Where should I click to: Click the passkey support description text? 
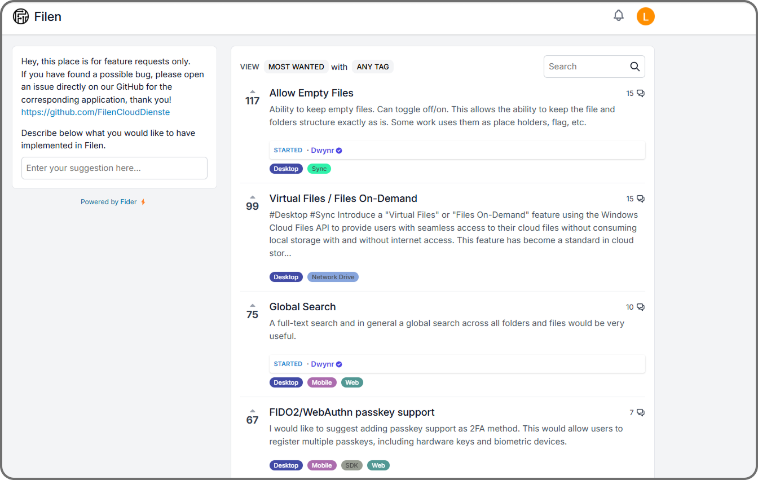click(x=446, y=435)
